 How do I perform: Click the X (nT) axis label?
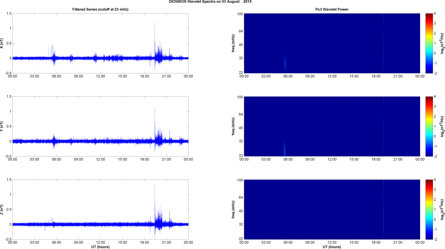(x=2, y=43)
